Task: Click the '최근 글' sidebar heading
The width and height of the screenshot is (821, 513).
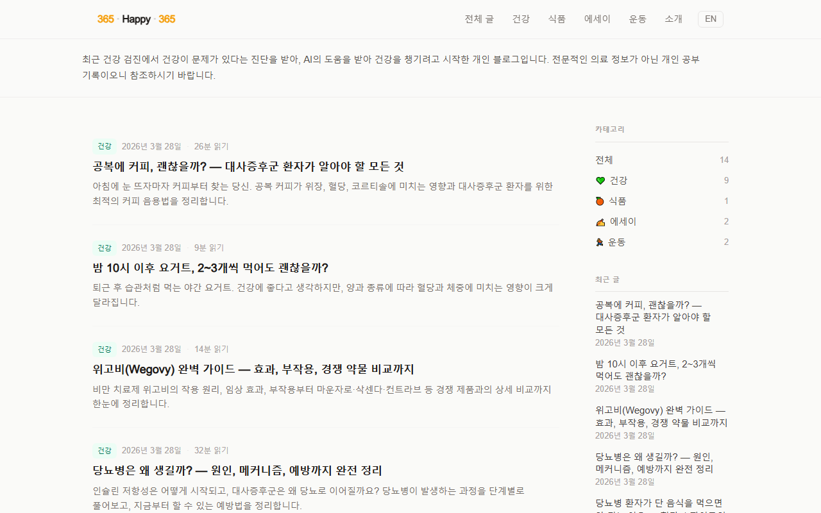Action: click(607, 280)
